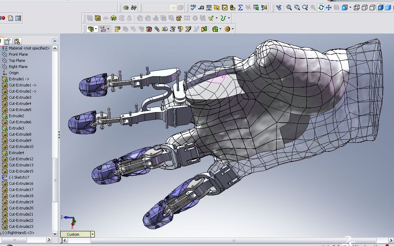Select the Extrude4 feature
The height and width of the screenshot is (246, 394).
[16, 153]
